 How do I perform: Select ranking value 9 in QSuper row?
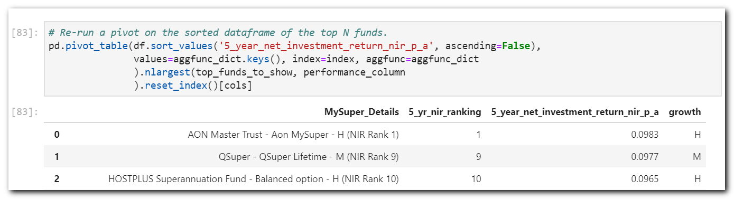[479, 157]
